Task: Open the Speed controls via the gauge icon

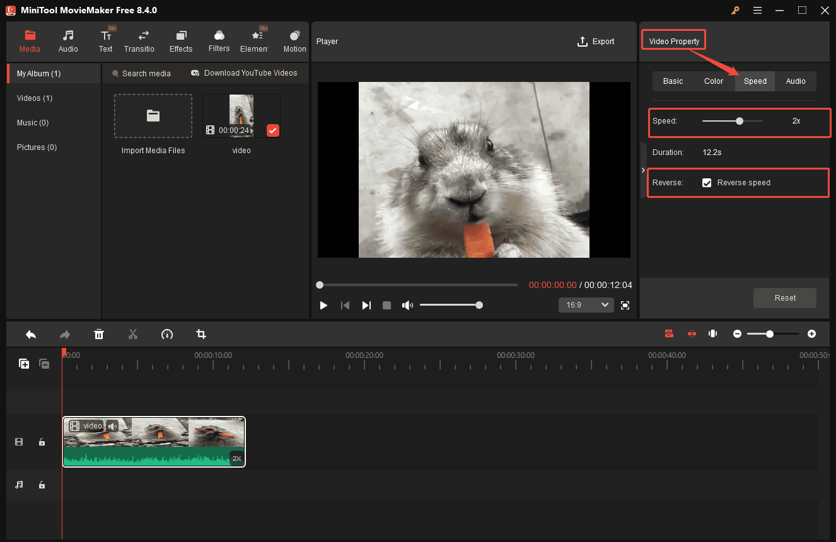Action: click(167, 334)
